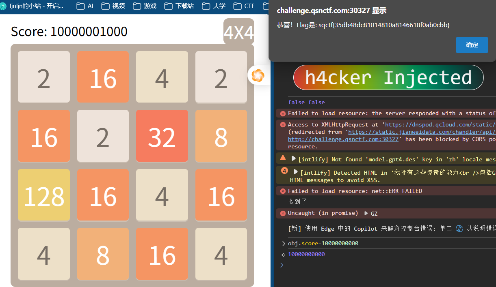Click the '收到了' console log line
The width and height of the screenshot is (496, 287).
(297, 201)
